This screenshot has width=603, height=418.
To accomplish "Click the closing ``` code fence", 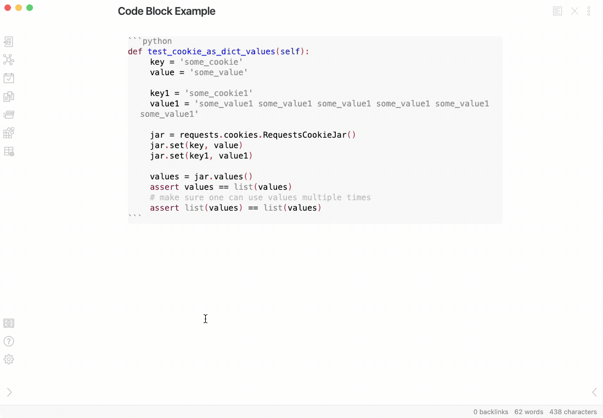I will (135, 217).
